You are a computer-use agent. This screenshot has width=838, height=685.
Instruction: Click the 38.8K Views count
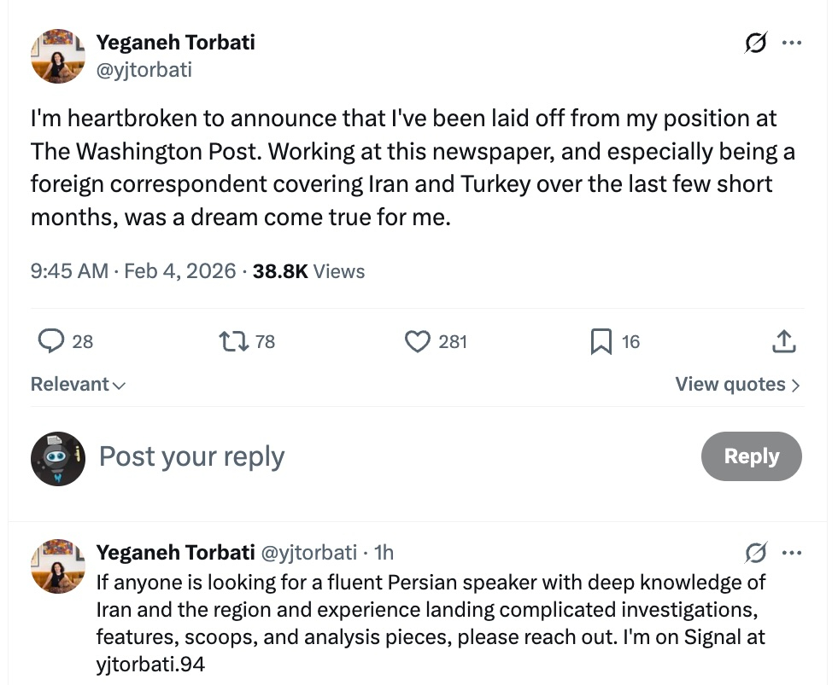tap(308, 271)
